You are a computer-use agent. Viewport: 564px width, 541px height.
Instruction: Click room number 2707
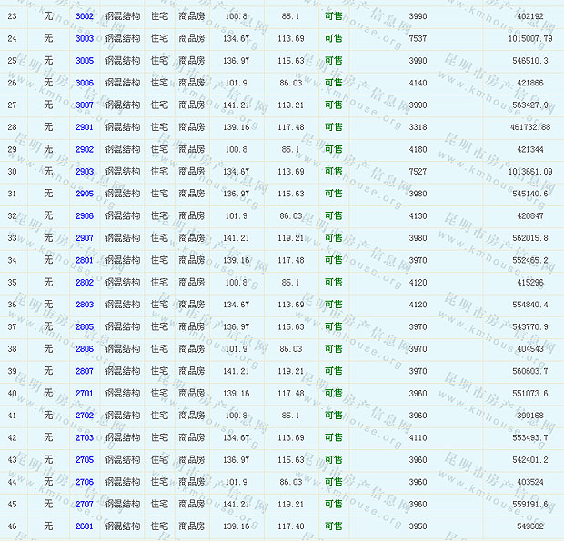tap(85, 504)
